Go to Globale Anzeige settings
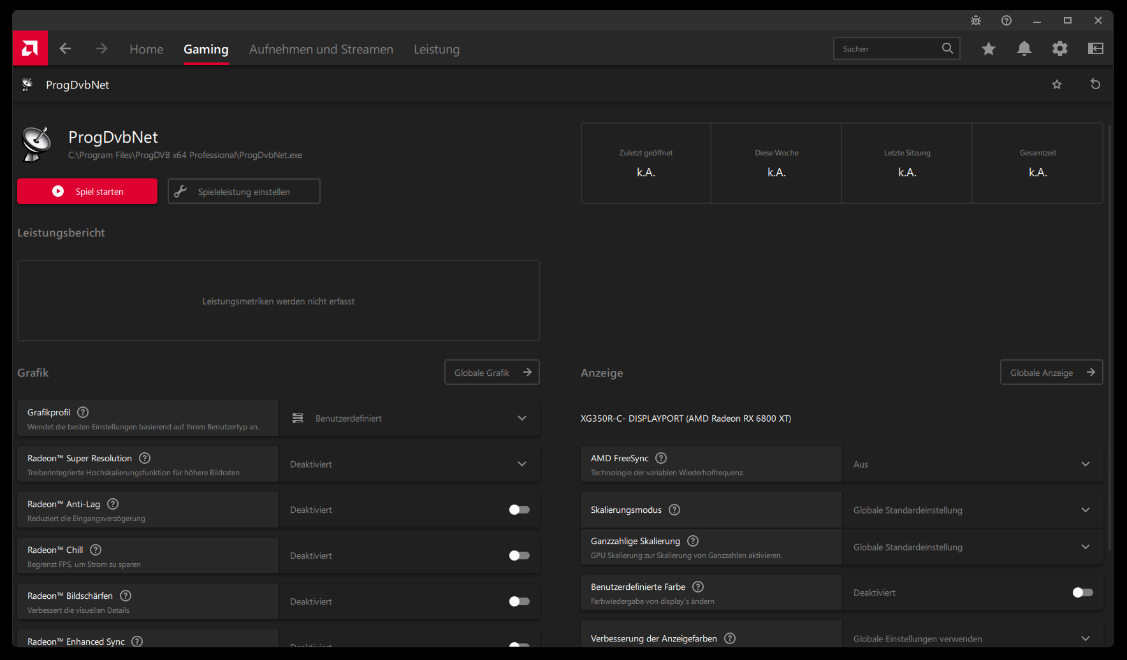The height and width of the screenshot is (660, 1127). 1052,372
